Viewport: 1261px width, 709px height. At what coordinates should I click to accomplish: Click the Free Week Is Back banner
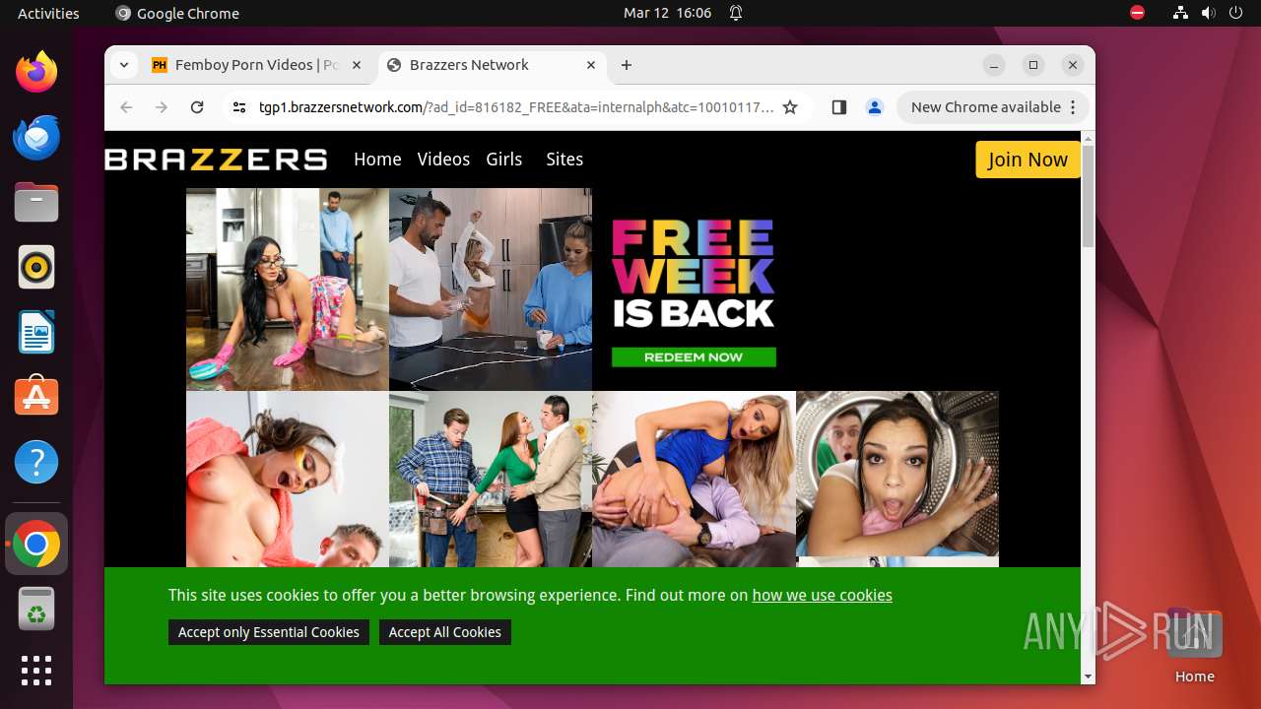[694, 290]
